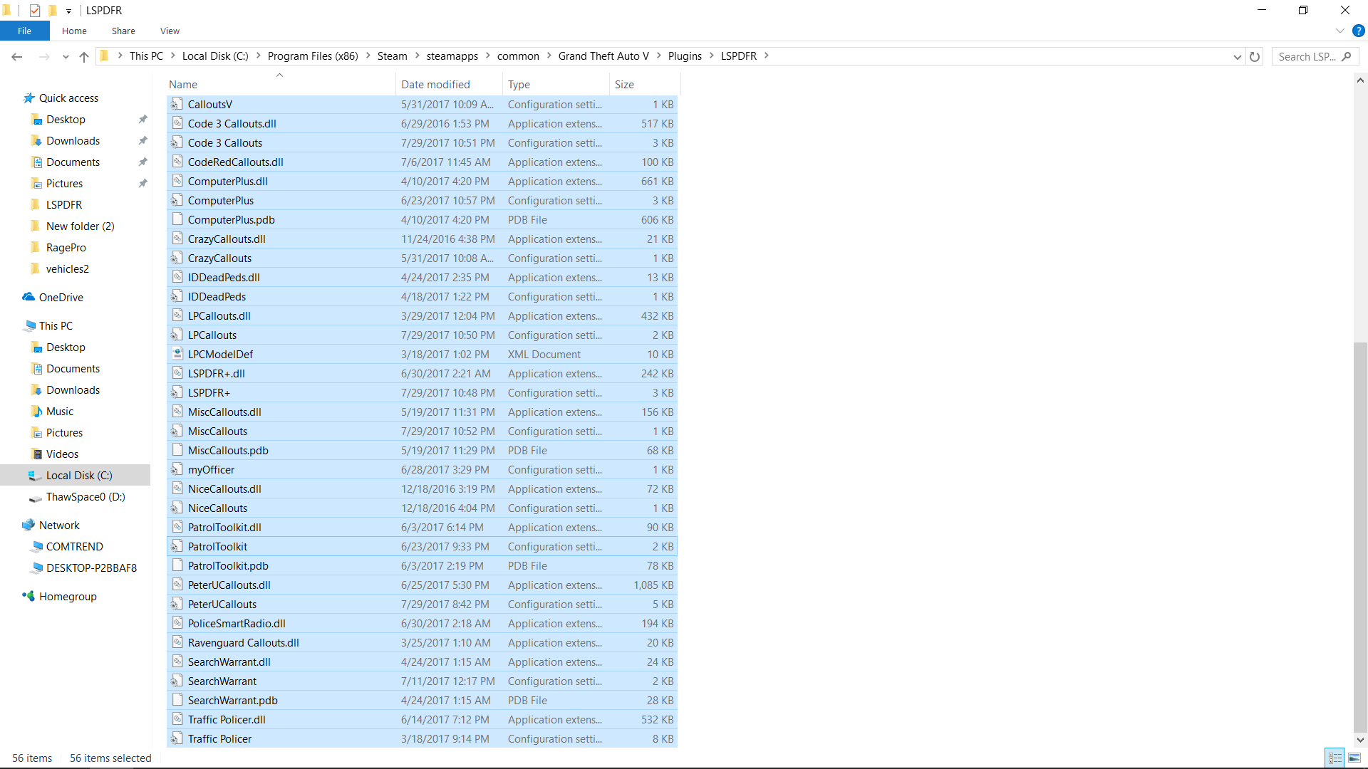Click the OneDrive cloud icon in sidebar
Screen dimensions: 1368x769
[28, 297]
